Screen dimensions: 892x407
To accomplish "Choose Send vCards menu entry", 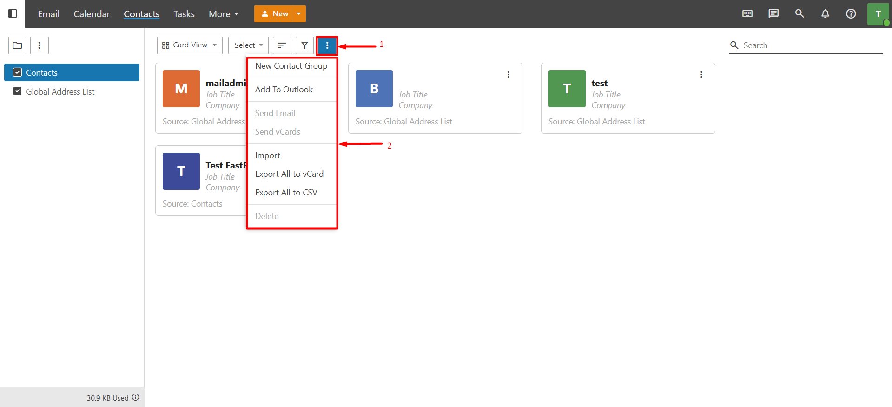I will [x=291, y=132].
